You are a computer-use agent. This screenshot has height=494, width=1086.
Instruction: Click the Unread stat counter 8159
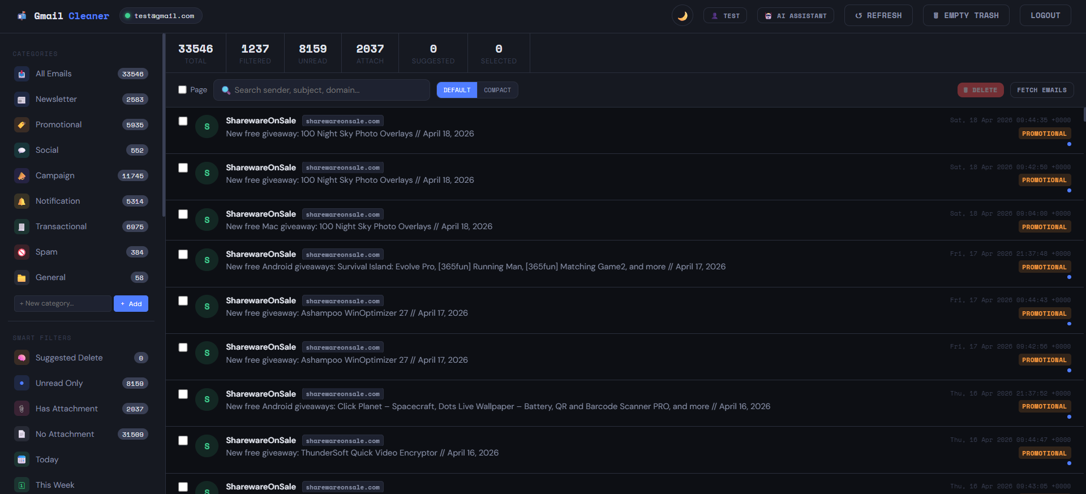[x=313, y=53]
